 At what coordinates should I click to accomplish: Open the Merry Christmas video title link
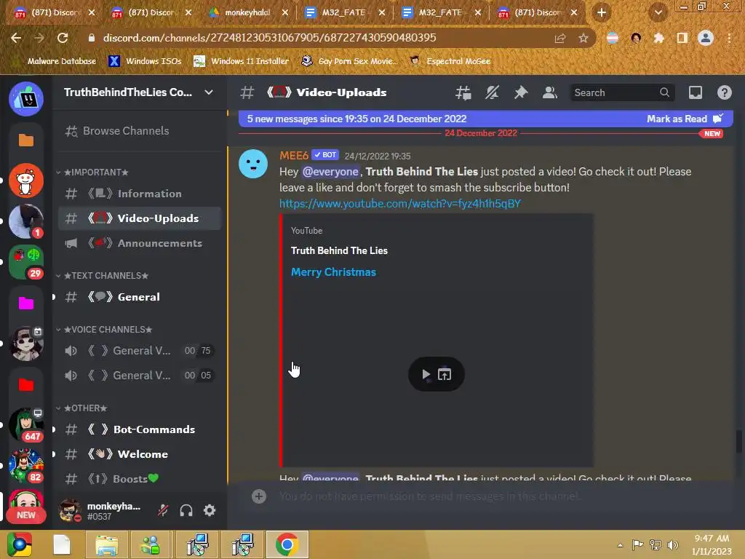[x=333, y=272]
